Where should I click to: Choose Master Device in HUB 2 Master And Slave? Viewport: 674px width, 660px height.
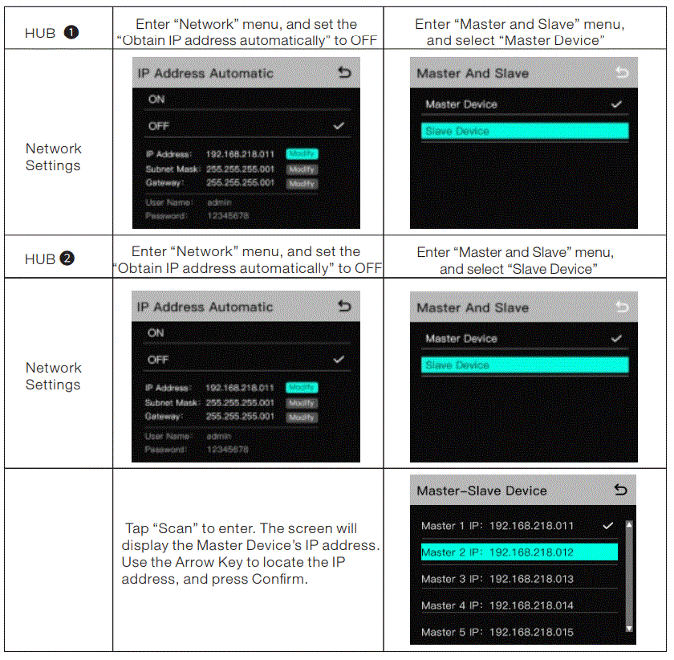[x=525, y=339]
